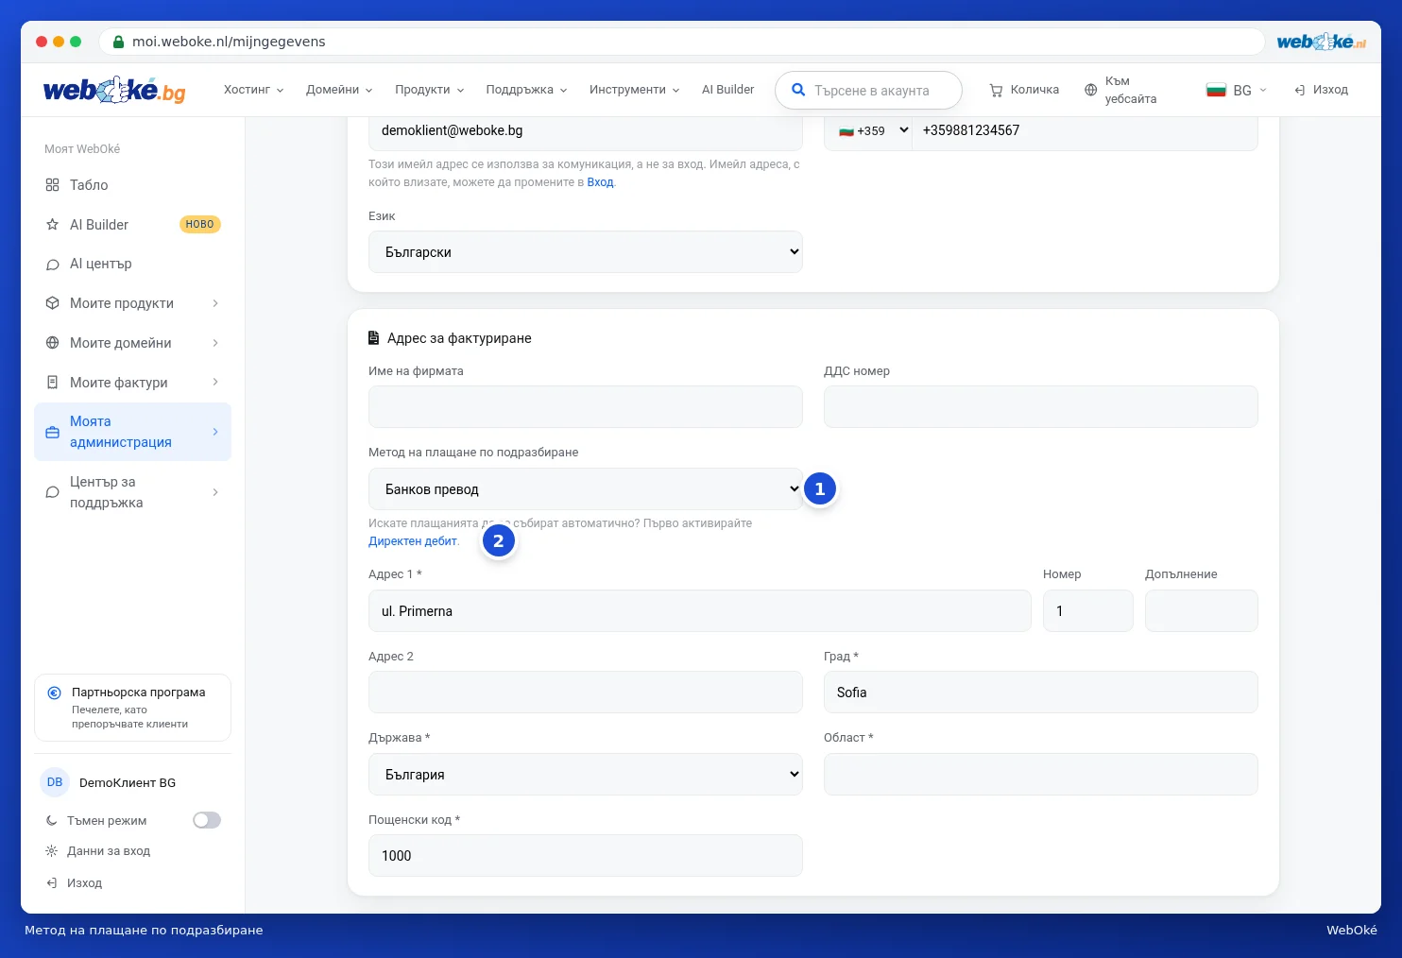1402x958 pixels.
Task: Click the Център за поддръжка chat icon
Action: pos(53,492)
